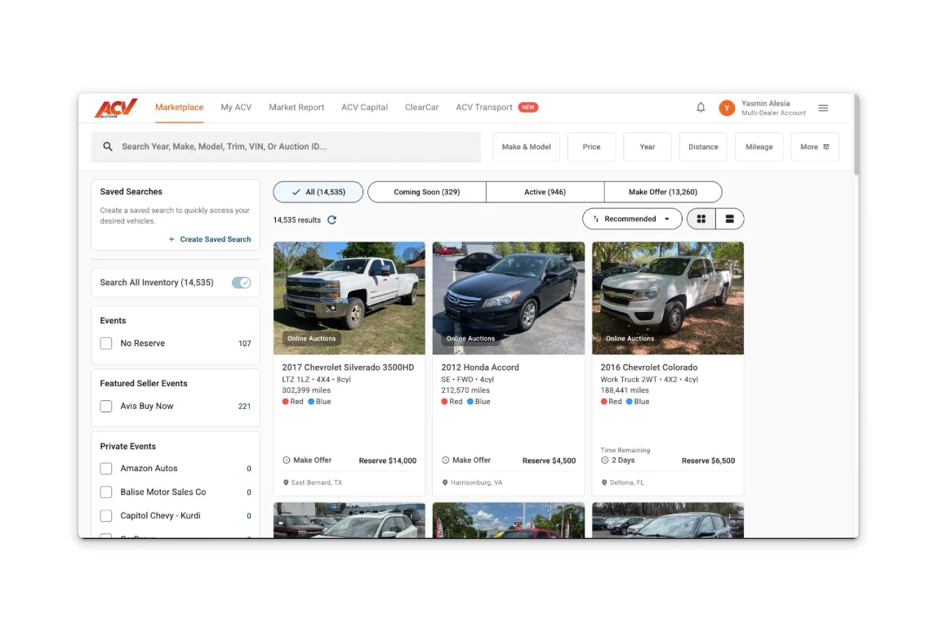Click the location pin for Deltona, FL

pyautogui.click(x=604, y=483)
